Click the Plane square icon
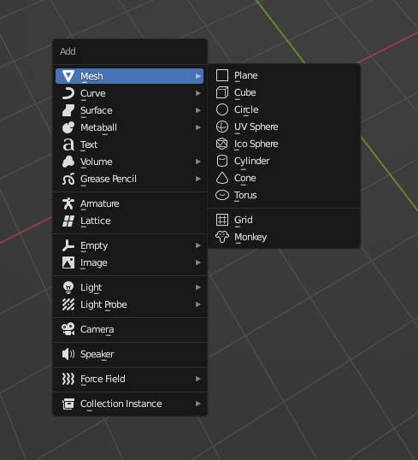418x460 pixels. click(x=222, y=75)
